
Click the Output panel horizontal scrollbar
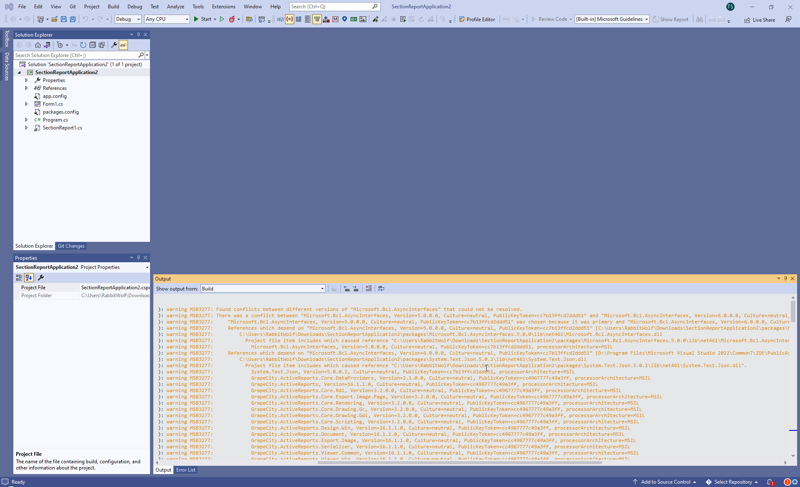click(x=460, y=462)
